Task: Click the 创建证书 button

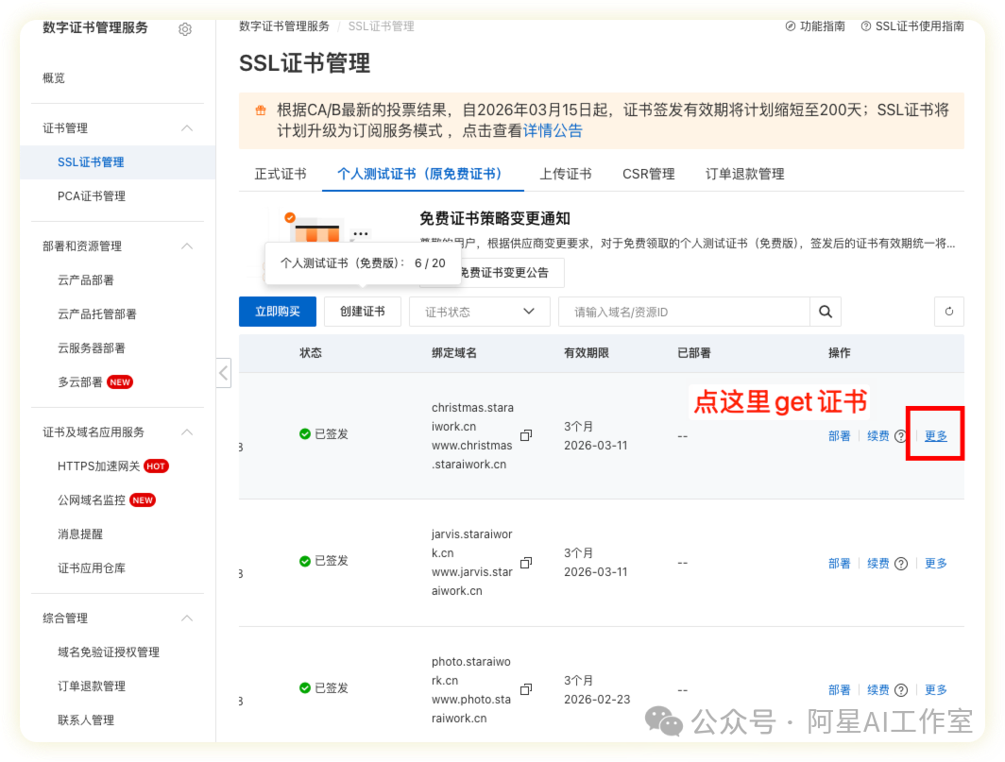Action: (x=362, y=312)
